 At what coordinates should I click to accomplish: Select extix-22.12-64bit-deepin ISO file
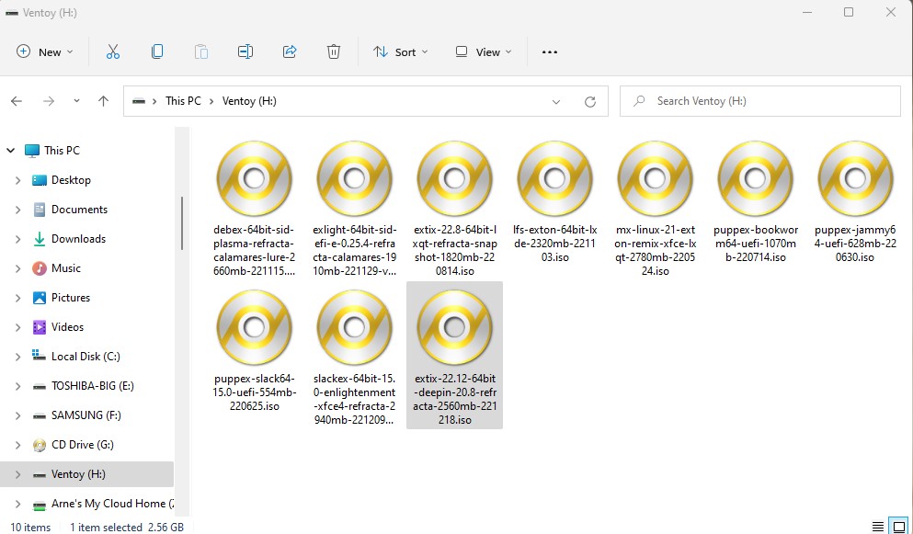pyautogui.click(x=455, y=355)
